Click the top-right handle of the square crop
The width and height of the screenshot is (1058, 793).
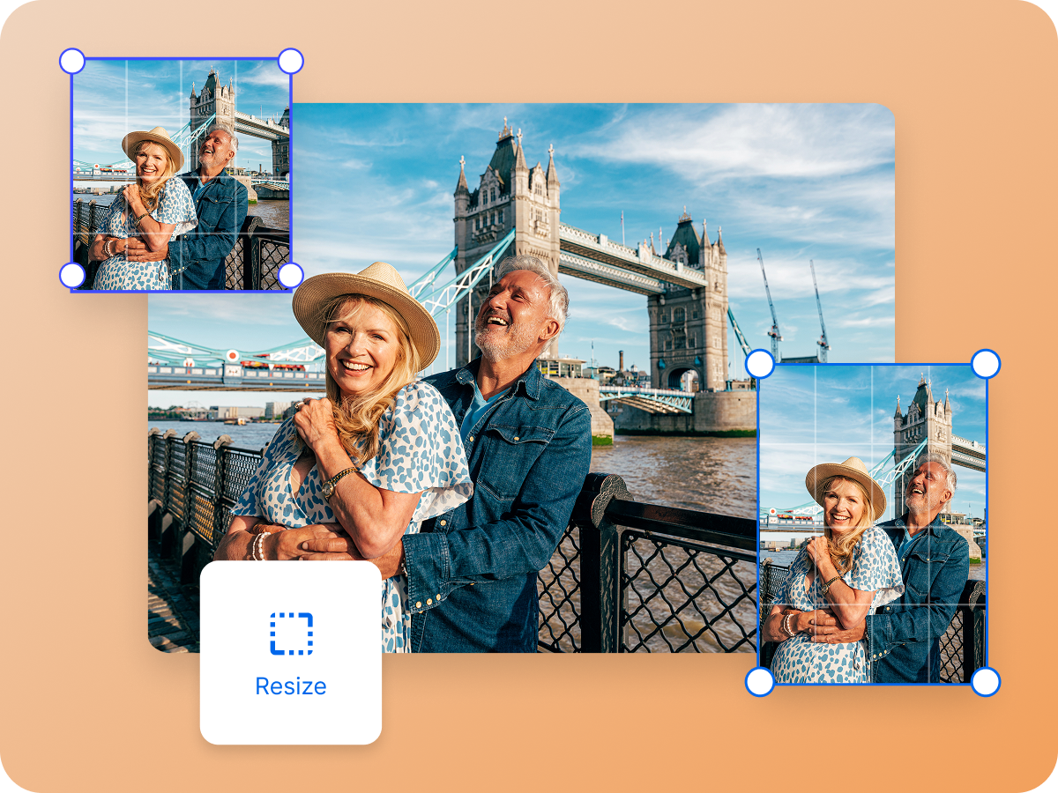pyautogui.click(x=290, y=59)
